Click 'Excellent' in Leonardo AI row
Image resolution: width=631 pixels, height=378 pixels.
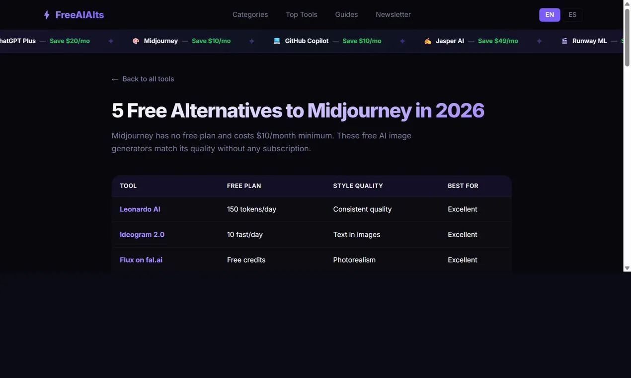463,209
